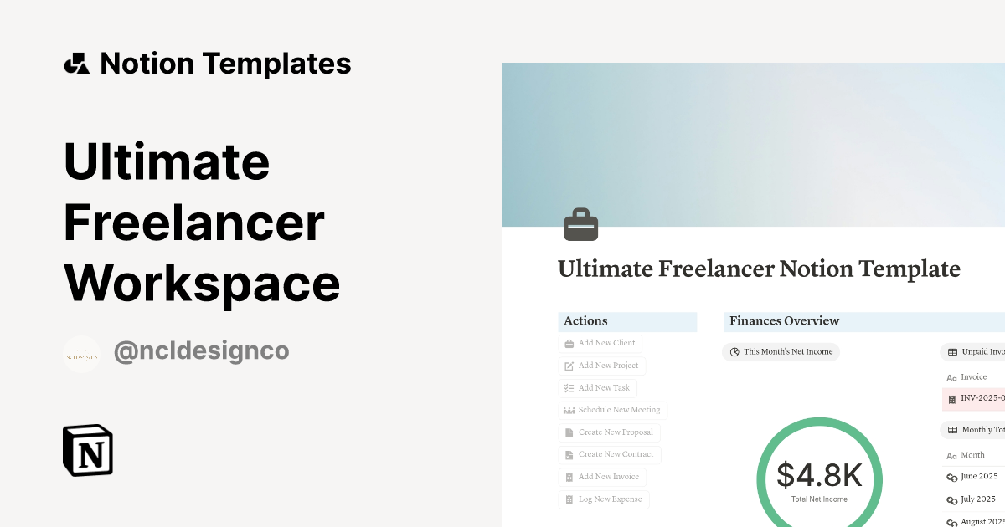Select the document icon for Create New Proposal

(568, 432)
